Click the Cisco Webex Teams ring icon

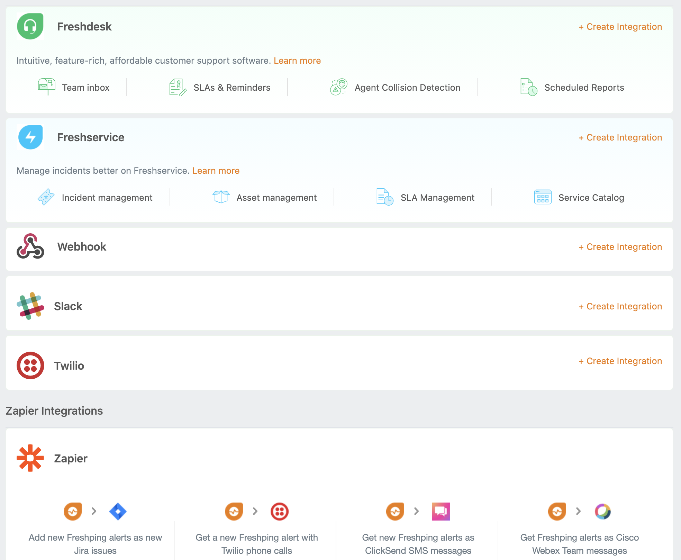(602, 511)
